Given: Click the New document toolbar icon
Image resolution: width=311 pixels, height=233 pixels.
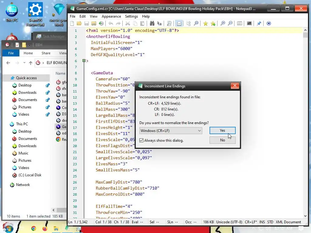Looking at the screenshot, I should [x=72, y=23].
